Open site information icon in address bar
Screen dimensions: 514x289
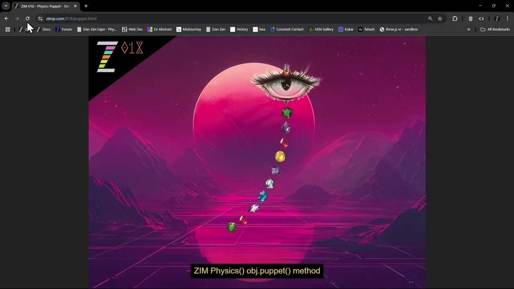click(40, 18)
